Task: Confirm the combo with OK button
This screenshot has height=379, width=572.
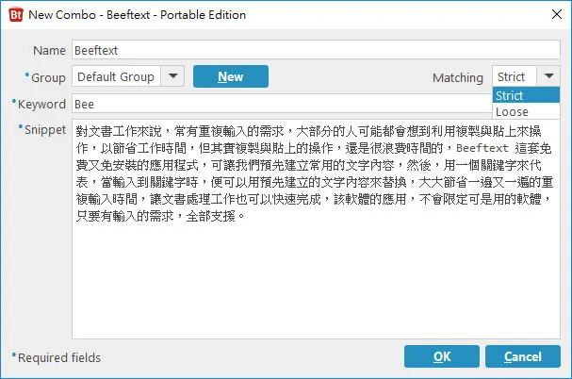Action: (442, 356)
